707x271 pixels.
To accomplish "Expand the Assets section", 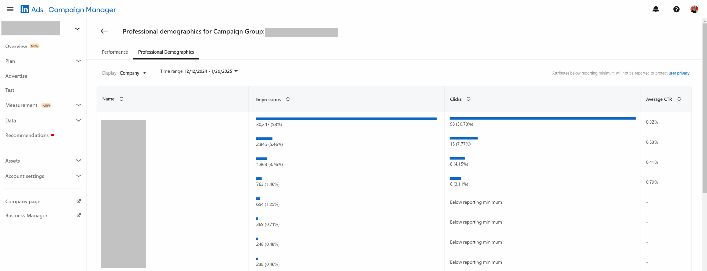I will (x=78, y=161).
